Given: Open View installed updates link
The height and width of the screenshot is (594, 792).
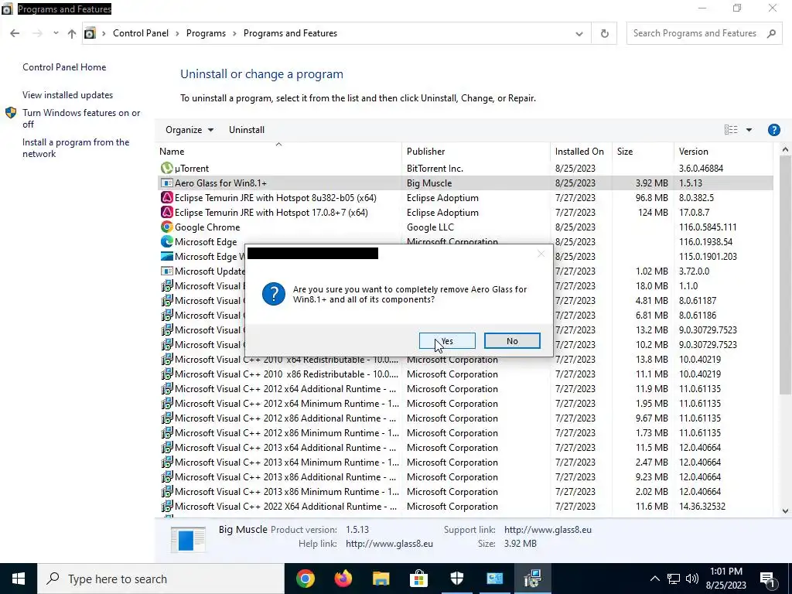Looking at the screenshot, I should coord(68,95).
